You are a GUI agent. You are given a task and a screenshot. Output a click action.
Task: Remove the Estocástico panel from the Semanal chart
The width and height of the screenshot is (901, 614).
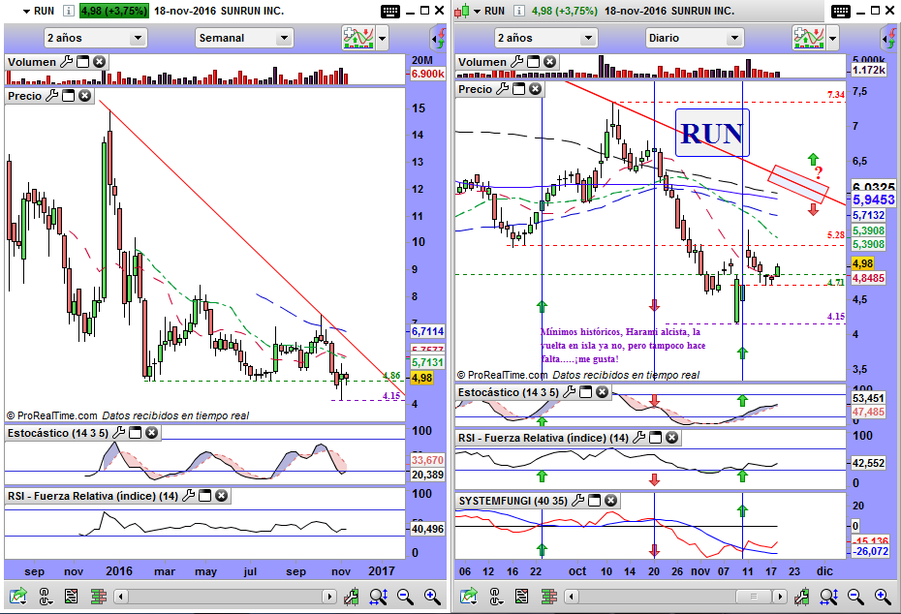pos(152,433)
